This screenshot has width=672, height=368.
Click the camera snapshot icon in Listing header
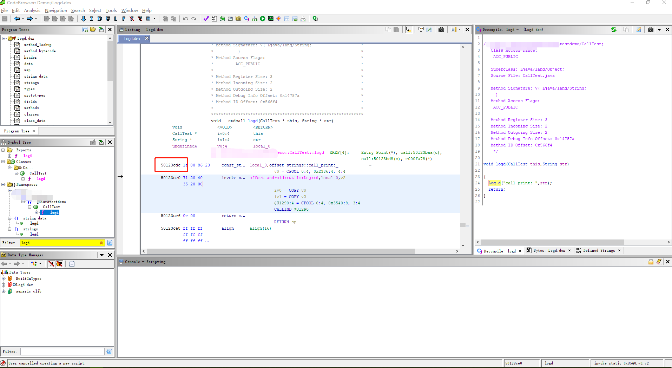[x=441, y=29]
